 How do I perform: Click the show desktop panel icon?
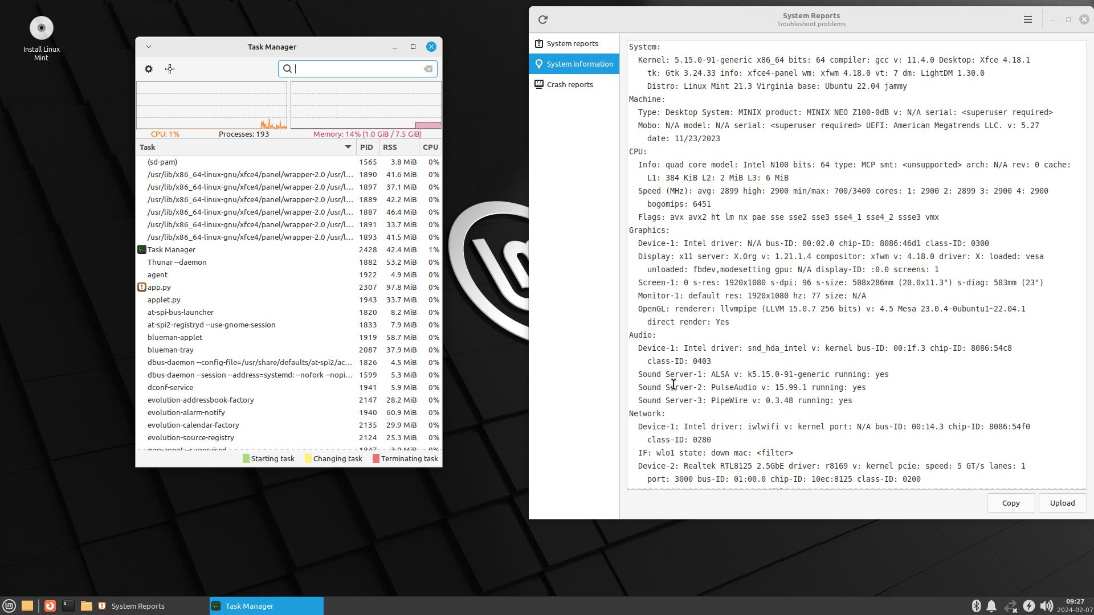coord(27,606)
